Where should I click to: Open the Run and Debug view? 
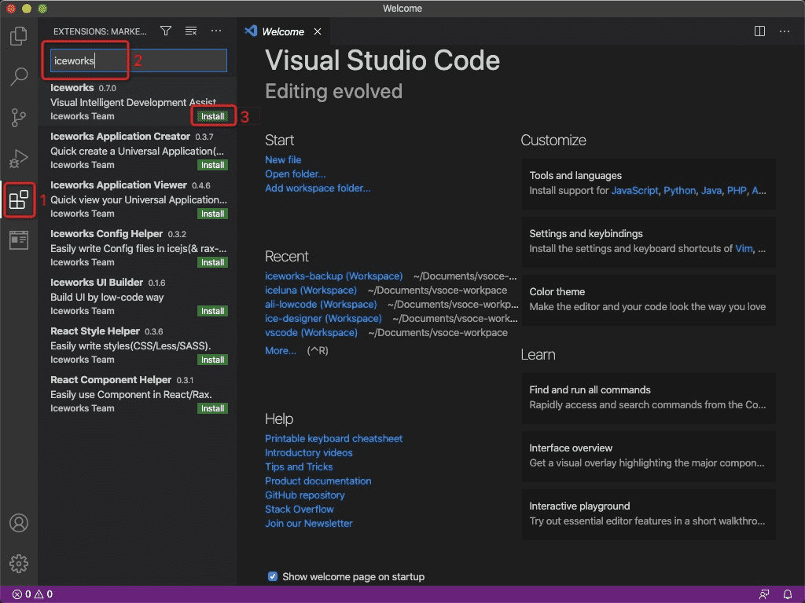[19, 159]
